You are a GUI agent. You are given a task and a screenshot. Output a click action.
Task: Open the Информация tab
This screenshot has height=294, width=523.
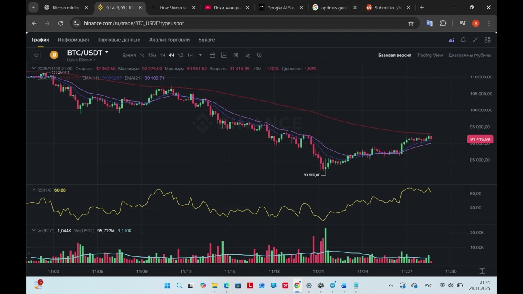coord(73,40)
